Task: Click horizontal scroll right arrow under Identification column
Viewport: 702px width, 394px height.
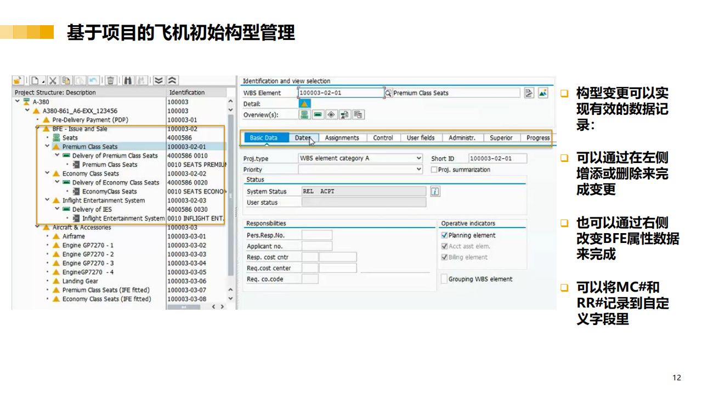Action: click(x=222, y=307)
